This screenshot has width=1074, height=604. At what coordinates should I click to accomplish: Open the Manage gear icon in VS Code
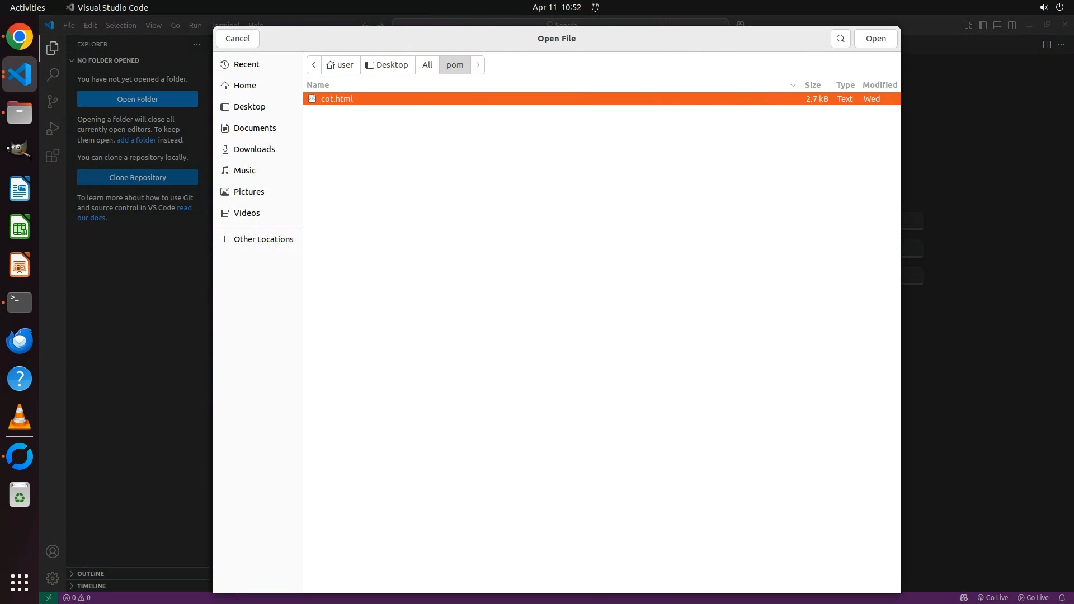[x=53, y=578]
